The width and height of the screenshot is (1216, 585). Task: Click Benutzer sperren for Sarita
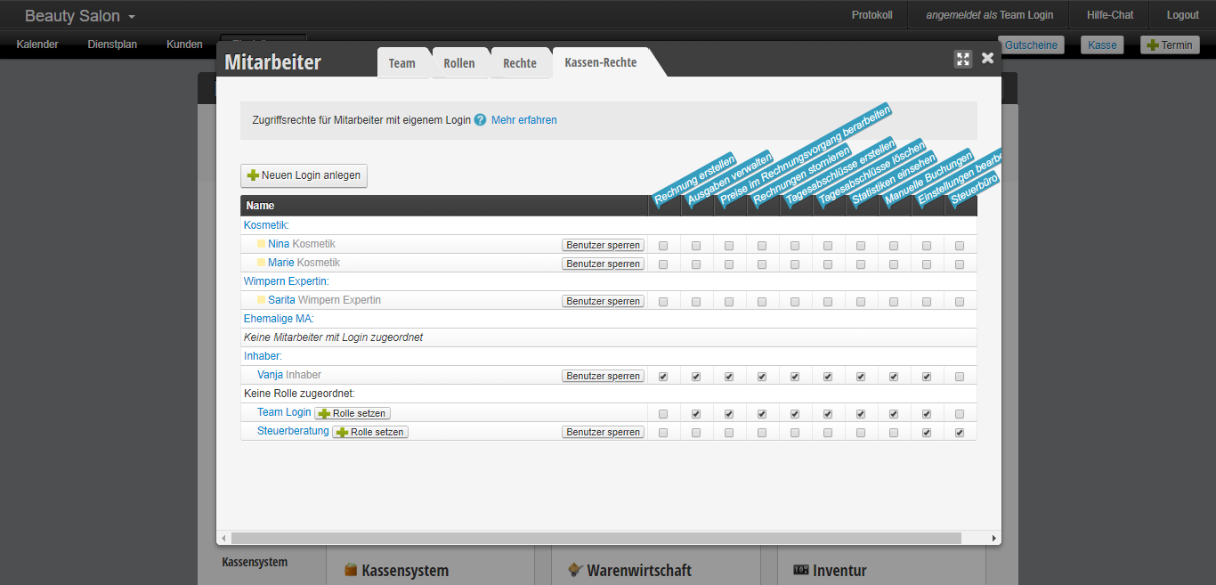coord(603,301)
